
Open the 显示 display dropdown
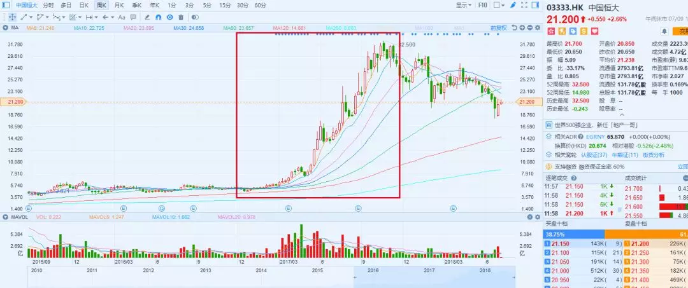(x=464, y=5)
